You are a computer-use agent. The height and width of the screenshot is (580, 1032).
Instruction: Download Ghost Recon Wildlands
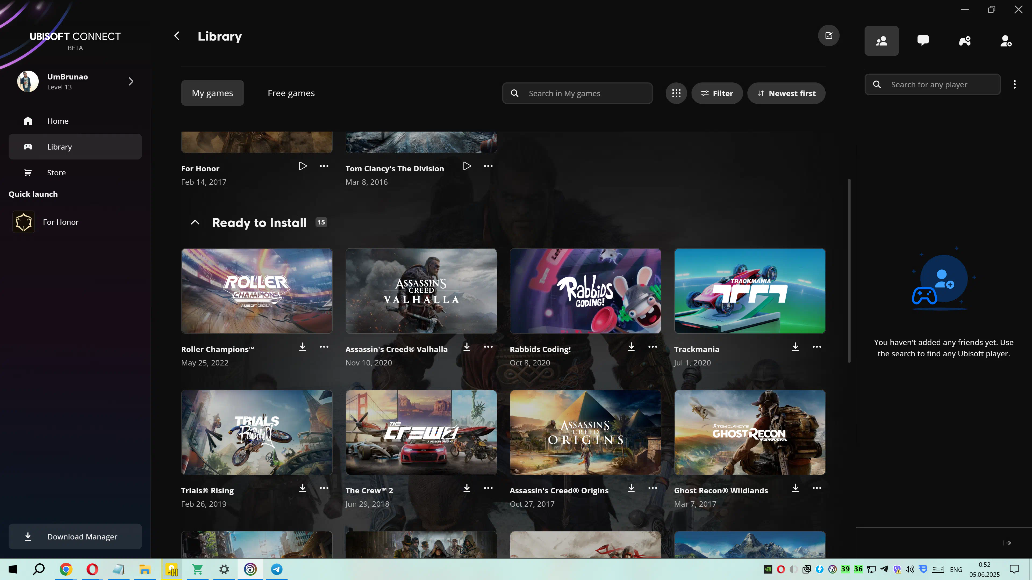point(795,488)
